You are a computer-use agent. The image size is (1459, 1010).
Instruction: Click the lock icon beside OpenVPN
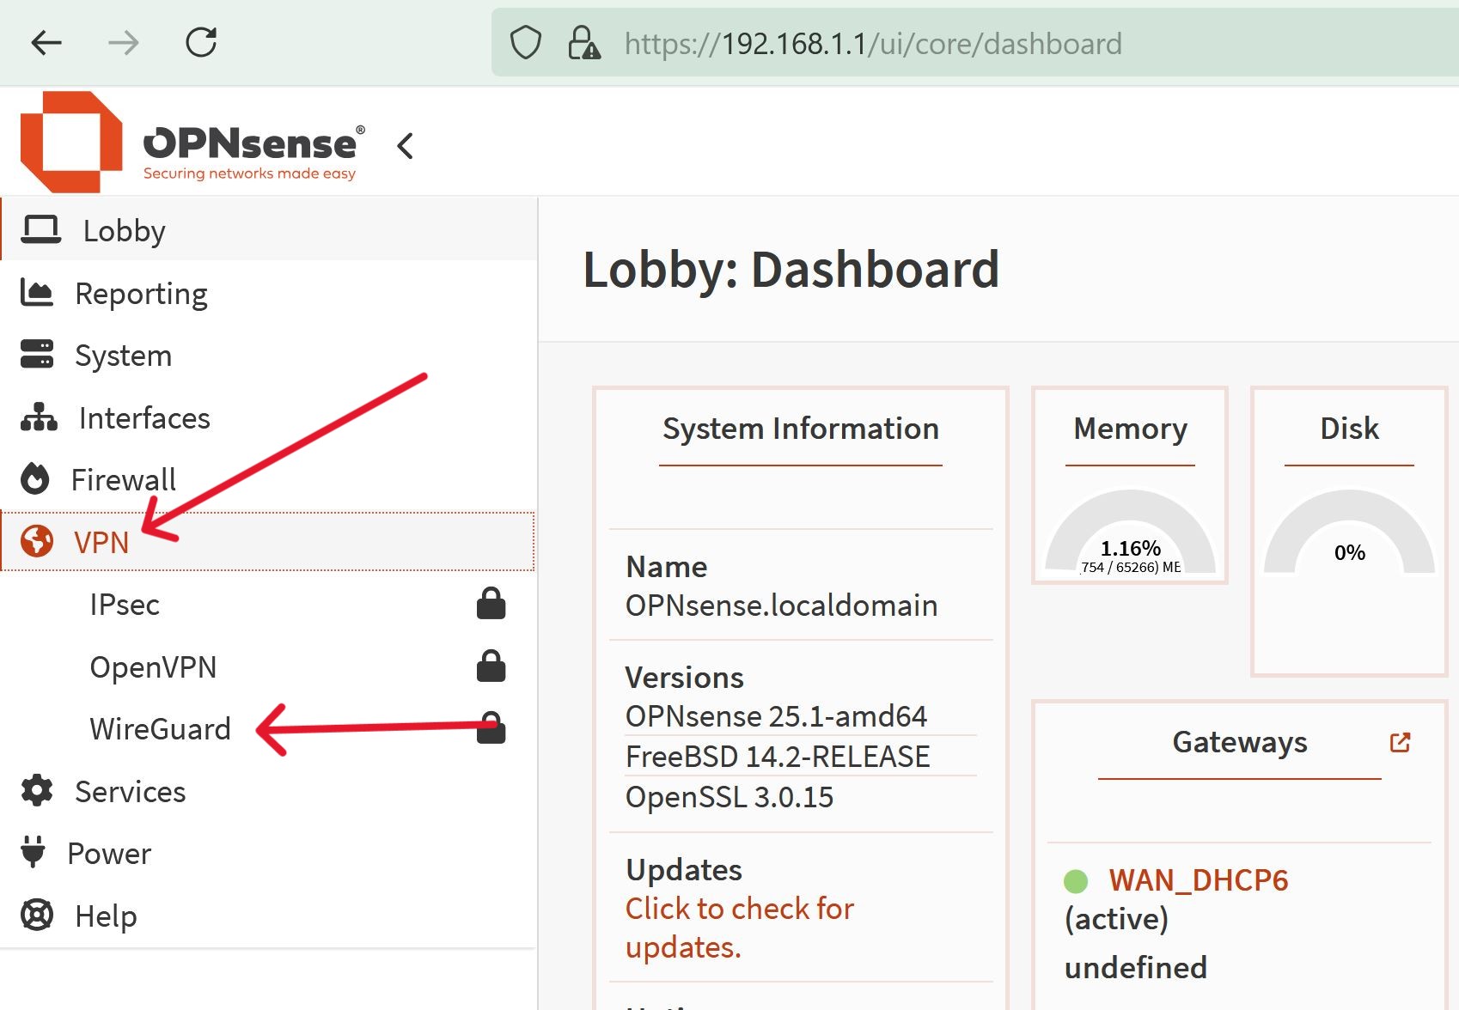490,666
